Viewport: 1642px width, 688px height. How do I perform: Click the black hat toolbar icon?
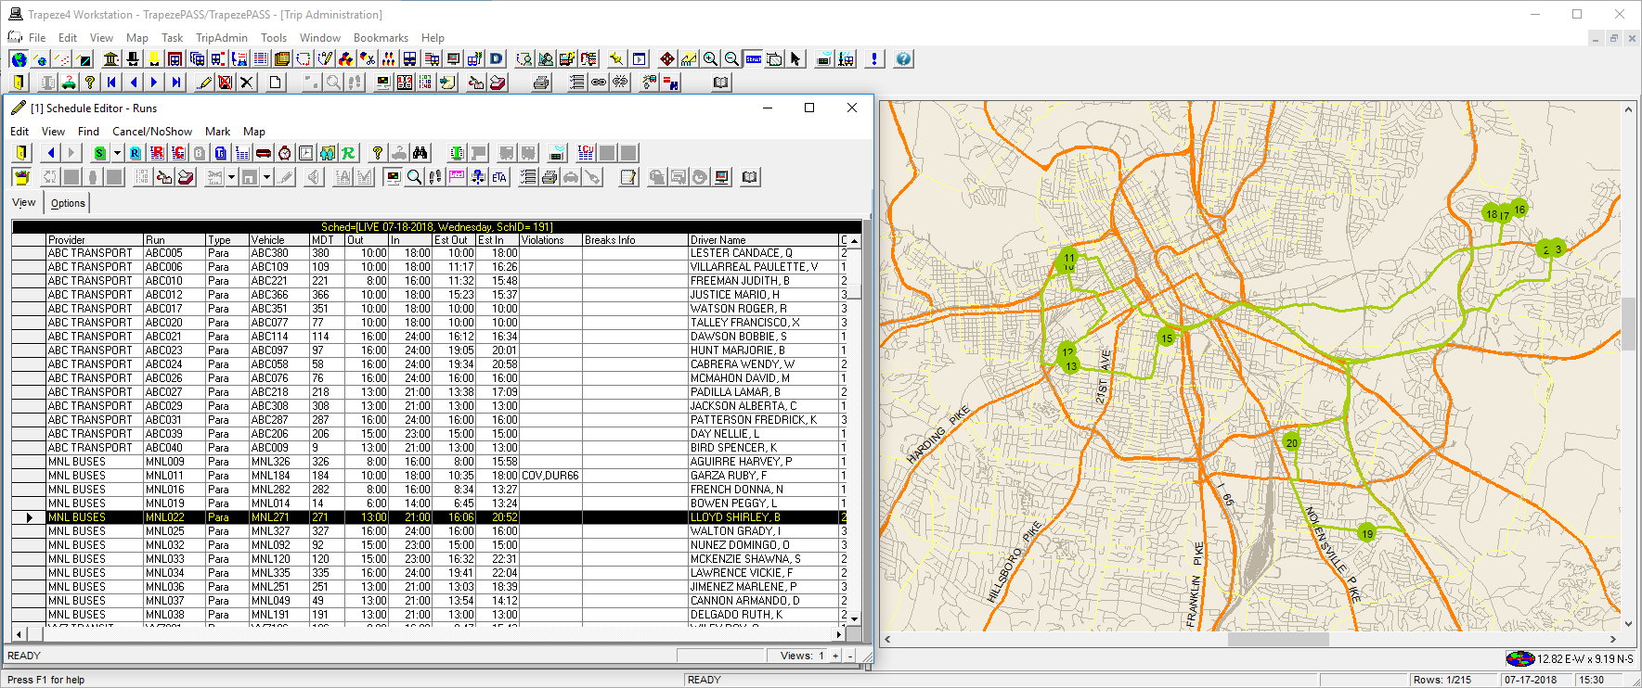point(132,59)
